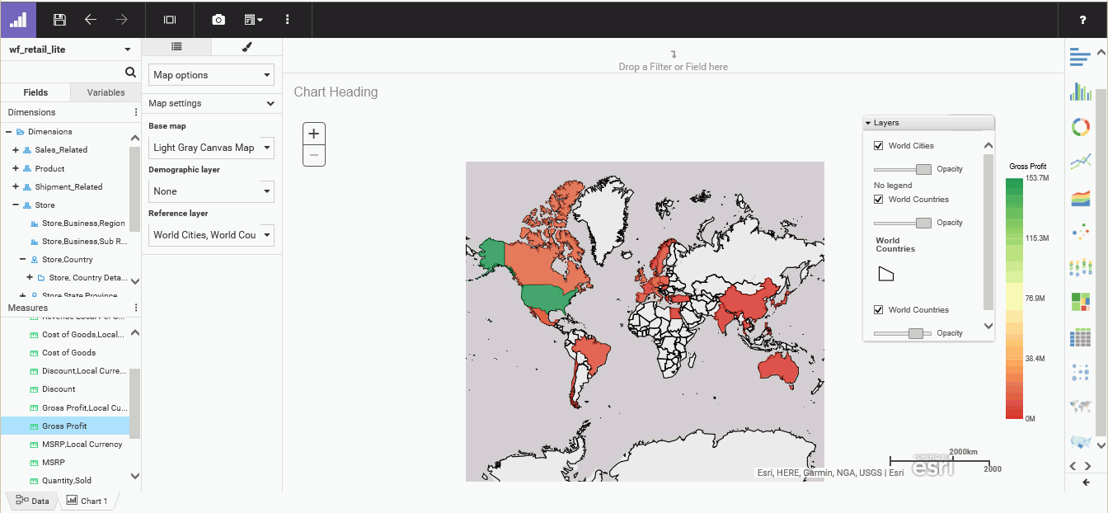Collapse the Store,Country node
1108x513 pixels.
coord(22,260)
